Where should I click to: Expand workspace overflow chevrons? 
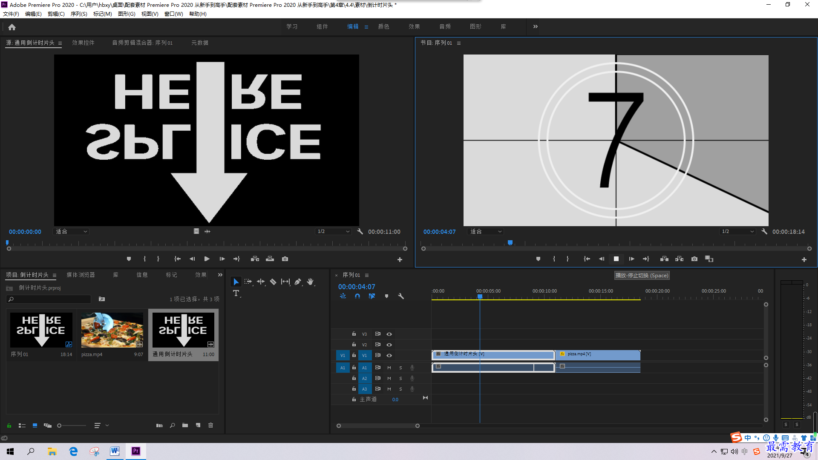click(x=536, y=26)
